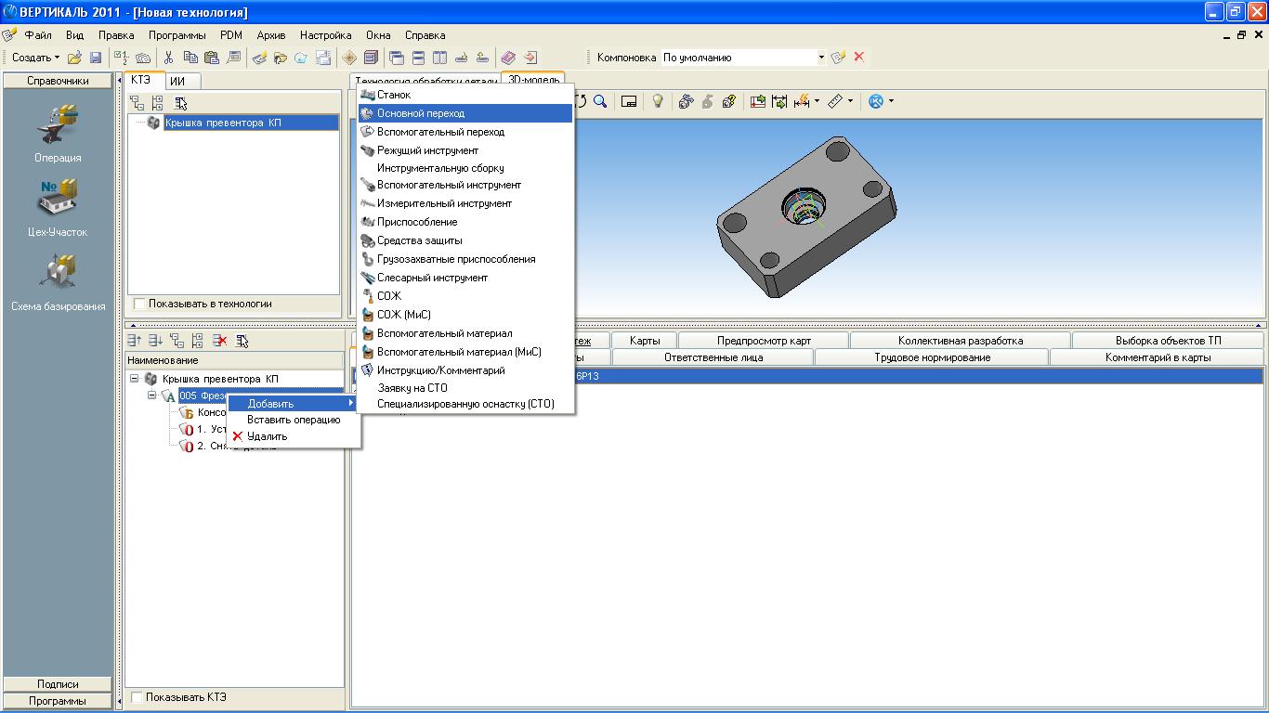The height and width of the screenshot is (713, 1269).
Task: Switch to Коллективная разработка tab
Action: pyautogui.click(x=961, y=341)
